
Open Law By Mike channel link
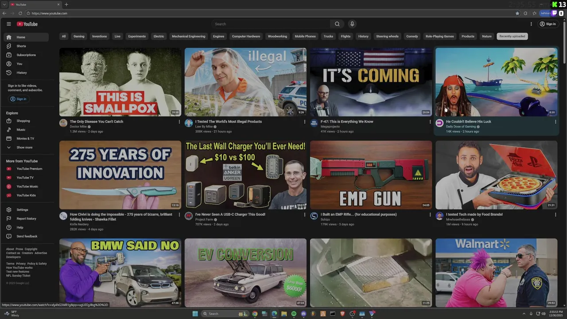point(204,127)
